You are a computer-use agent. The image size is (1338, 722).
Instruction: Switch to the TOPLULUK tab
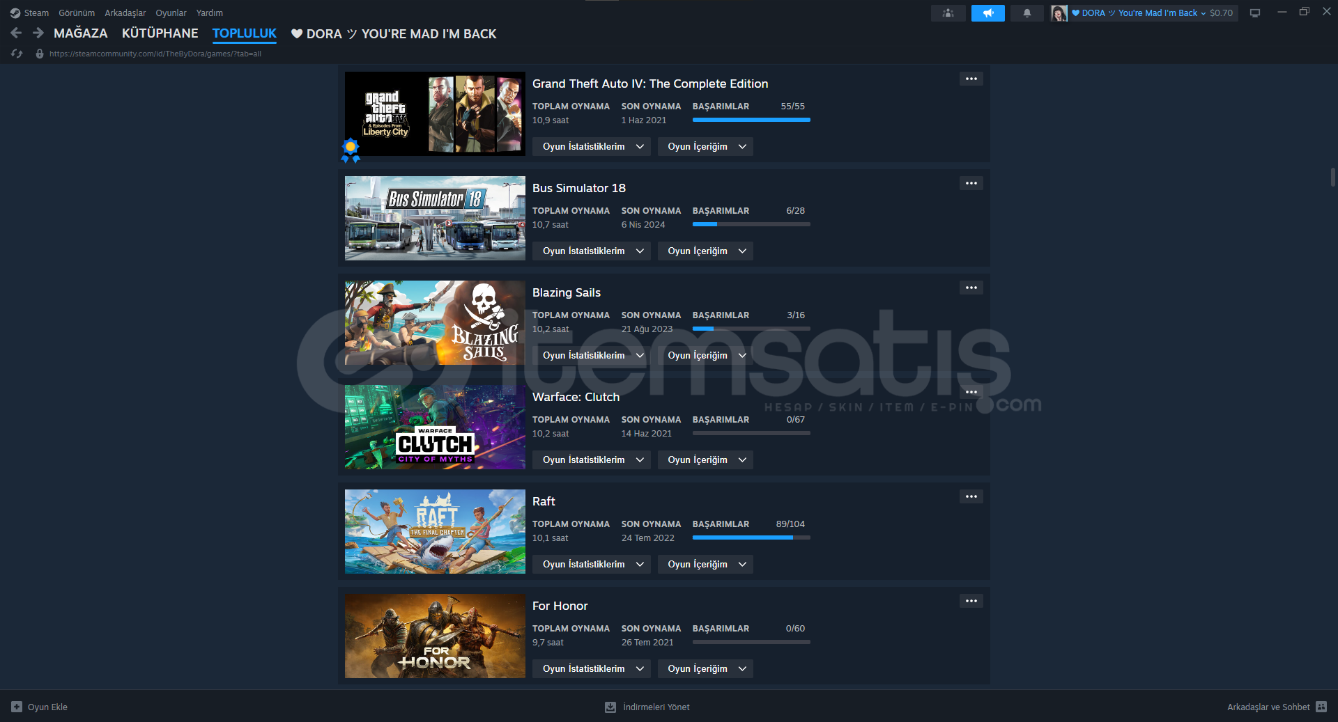click(x=245, y=33)
